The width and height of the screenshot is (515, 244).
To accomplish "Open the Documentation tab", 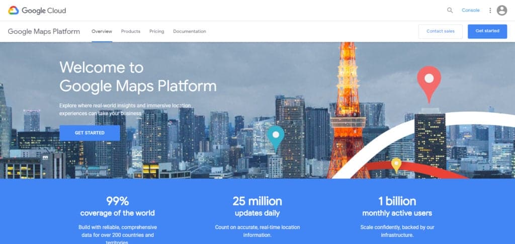I will point(190,31).
